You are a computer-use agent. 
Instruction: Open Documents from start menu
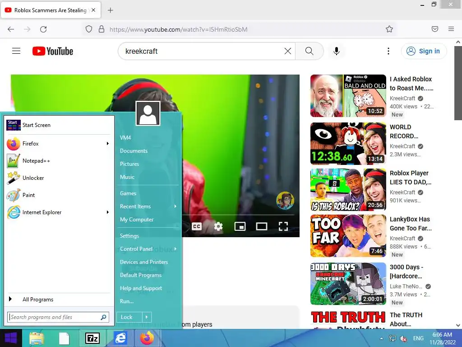[134, 151]
